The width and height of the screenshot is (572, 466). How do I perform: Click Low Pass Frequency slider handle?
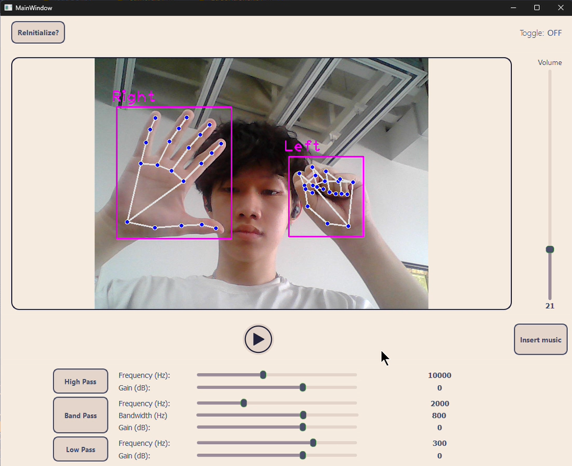[314, 443]
